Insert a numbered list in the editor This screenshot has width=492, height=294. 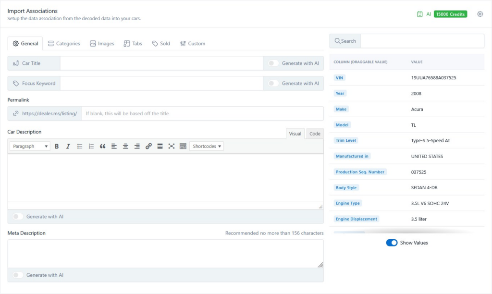coord(91,146)
